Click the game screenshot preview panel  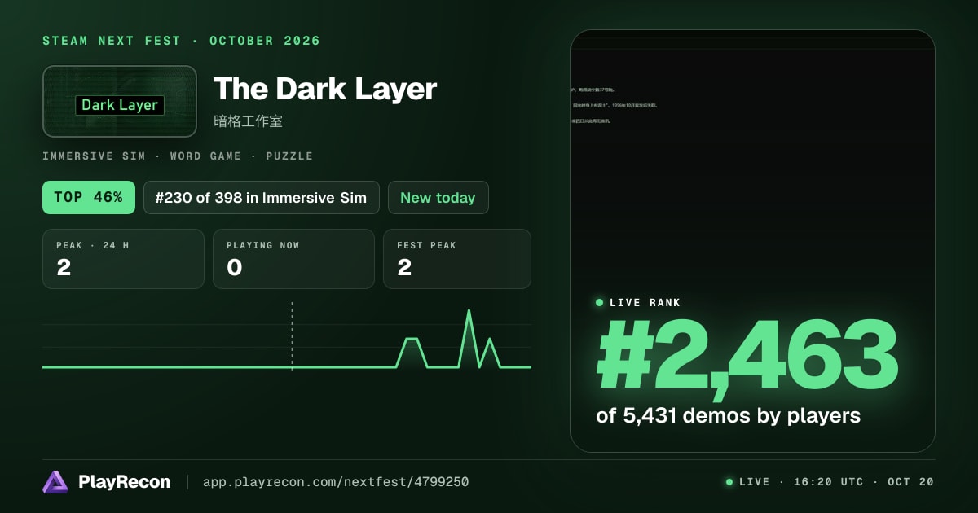pyautogui.click(x=752, y=240)
